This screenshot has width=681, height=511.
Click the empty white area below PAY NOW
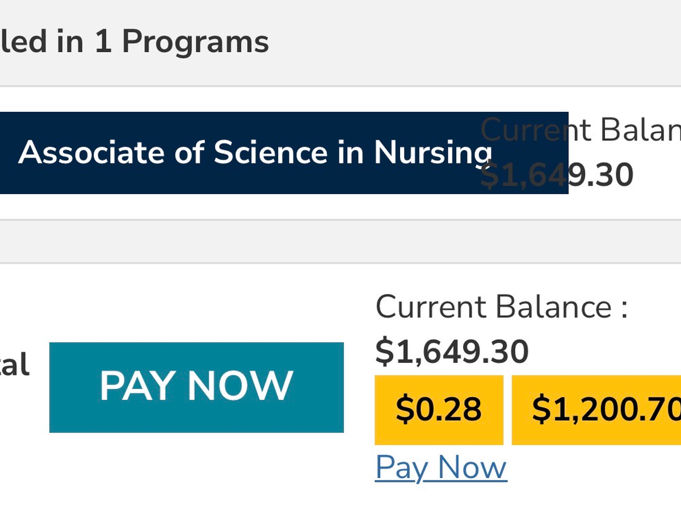[196, 471]
